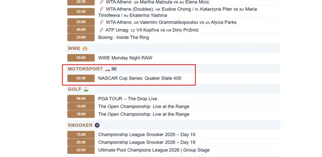322x157 pixels.
Task: Open WWE Monday Night RAW event
Action: click(125, 58)
